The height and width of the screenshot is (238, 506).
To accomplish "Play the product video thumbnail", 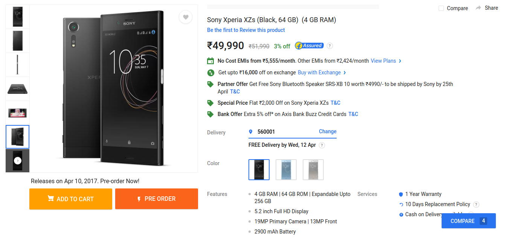I will (x=17, y=160).
